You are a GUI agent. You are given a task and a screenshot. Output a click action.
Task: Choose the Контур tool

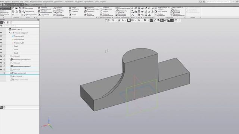click(104, 12)
